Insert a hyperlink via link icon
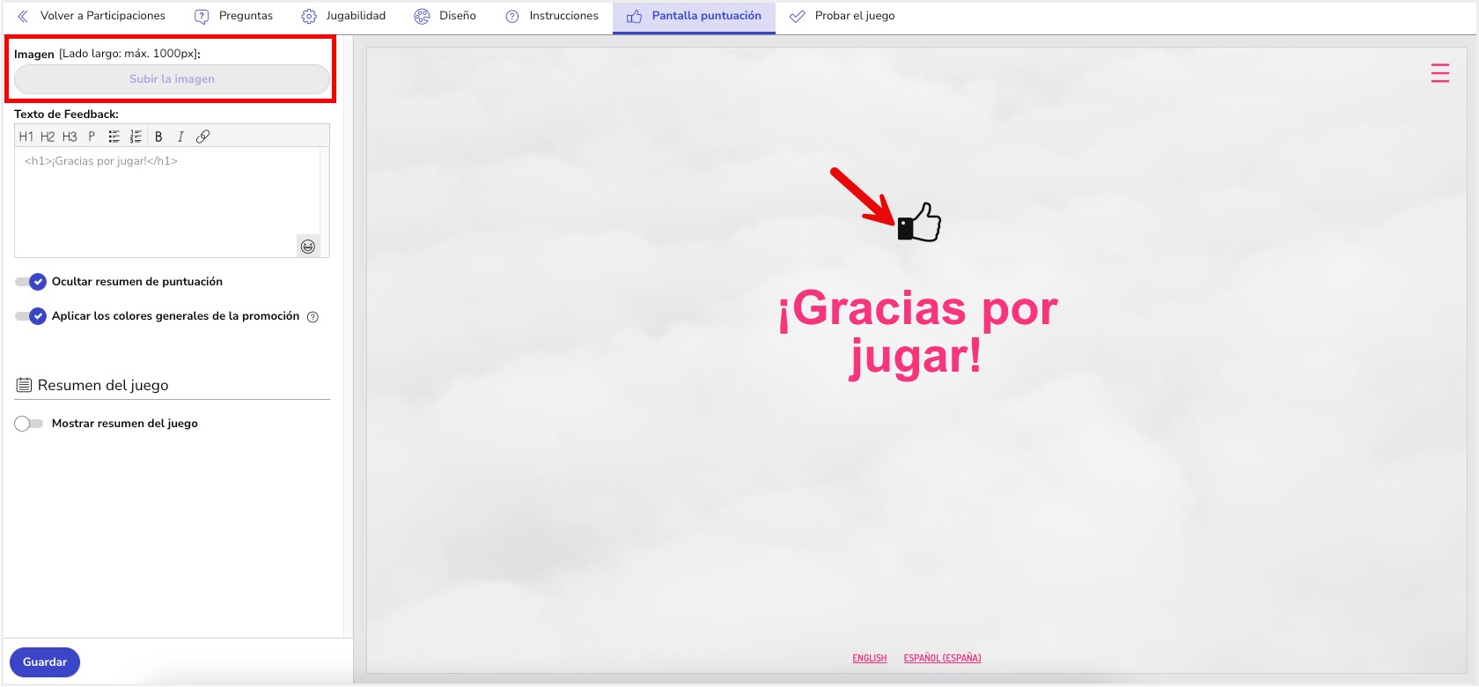The width and height of the screenshot is (1479, 687). tap(202, 137)
